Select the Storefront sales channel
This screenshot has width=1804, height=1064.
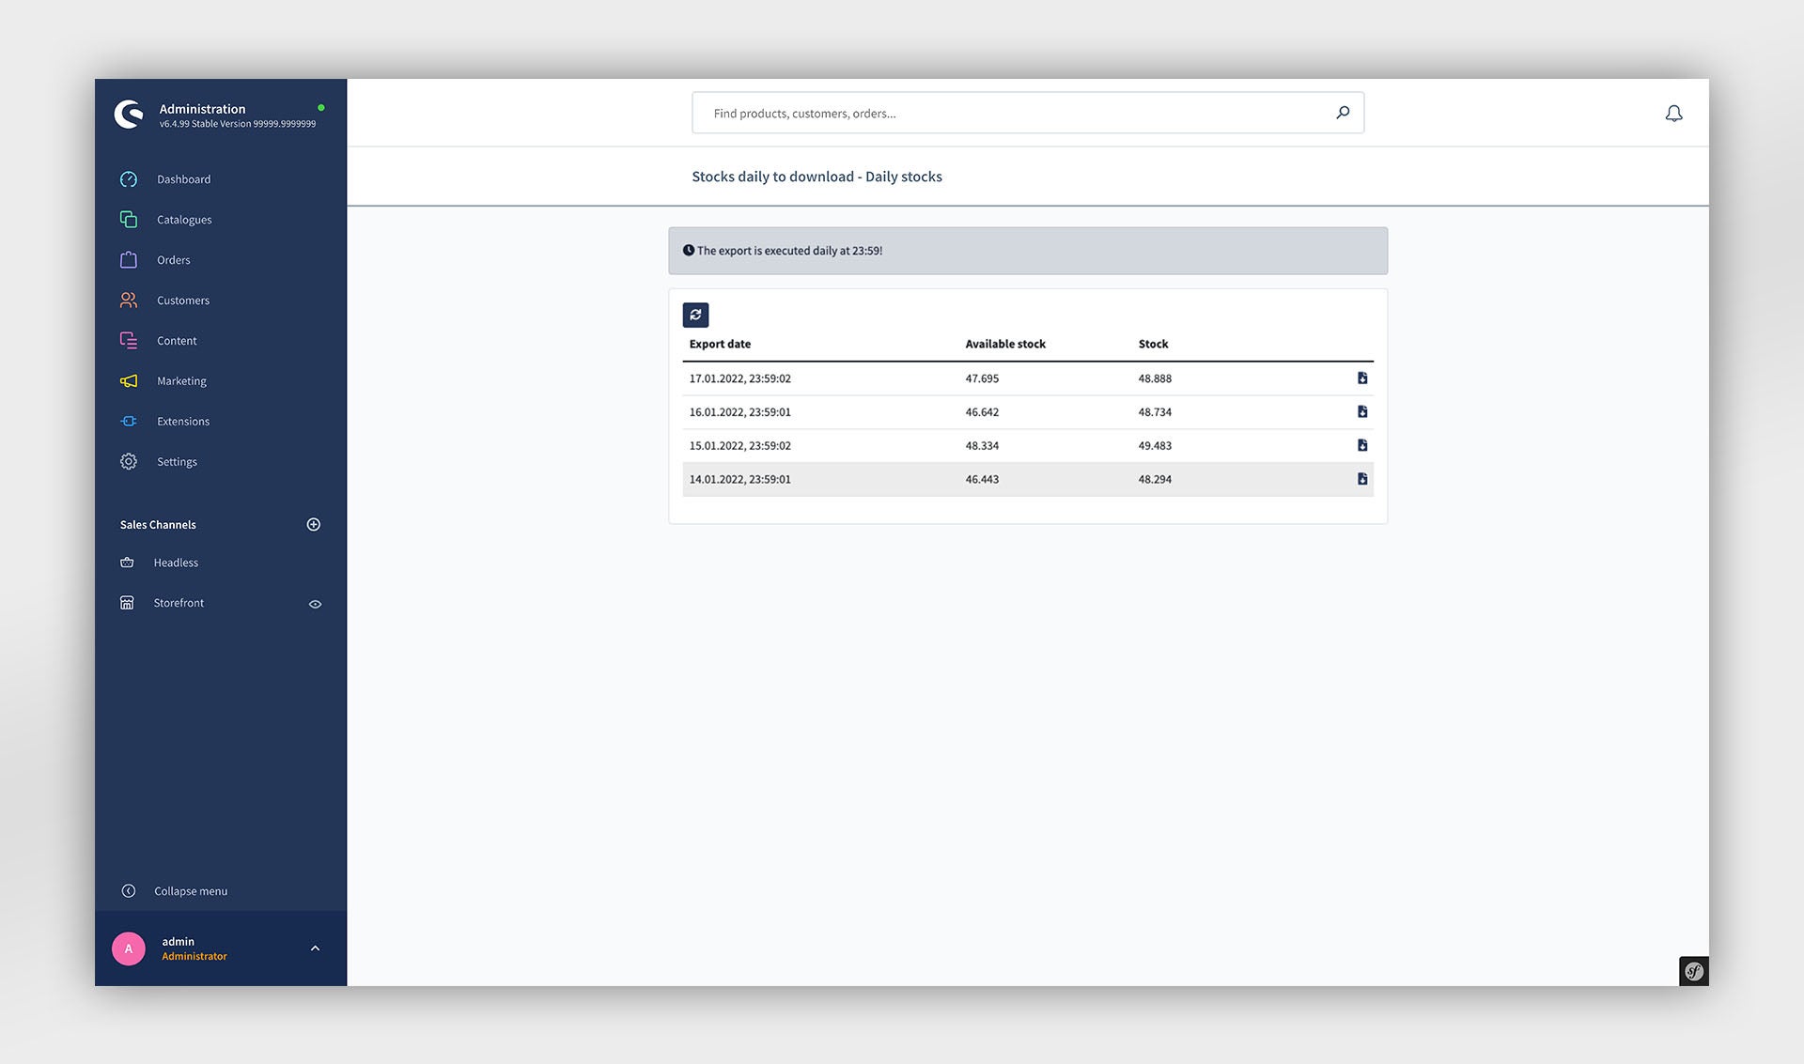pyautogui.click(x=179, y=603)
